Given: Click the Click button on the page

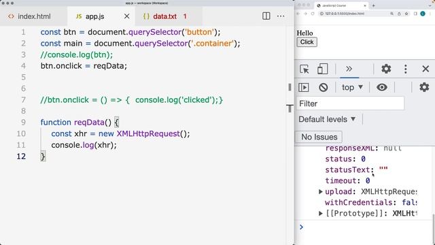Looking at the screenshot, I should click(x=307, y=42).
